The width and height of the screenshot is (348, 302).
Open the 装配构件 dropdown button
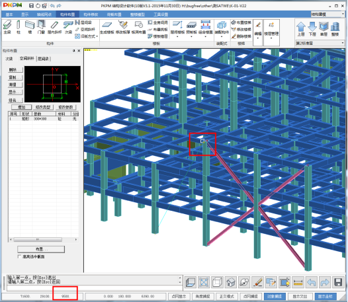pyautogui.click(x=222, y=29)
